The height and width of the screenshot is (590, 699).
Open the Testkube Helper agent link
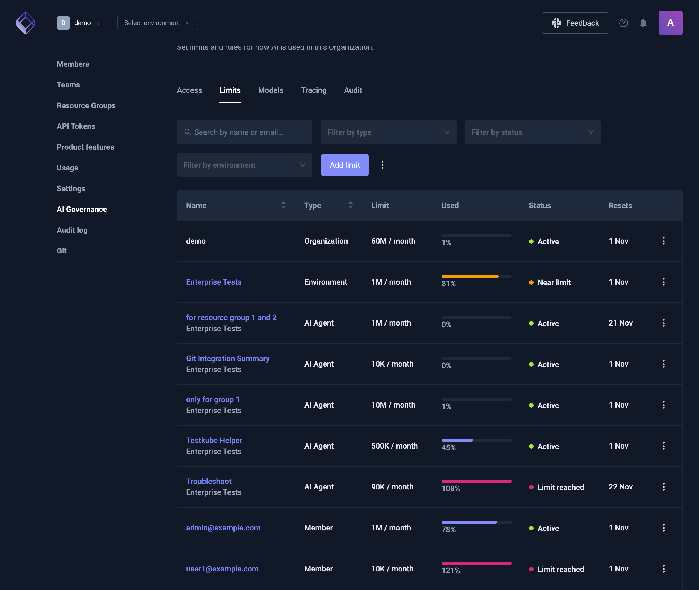coord(214,440)
